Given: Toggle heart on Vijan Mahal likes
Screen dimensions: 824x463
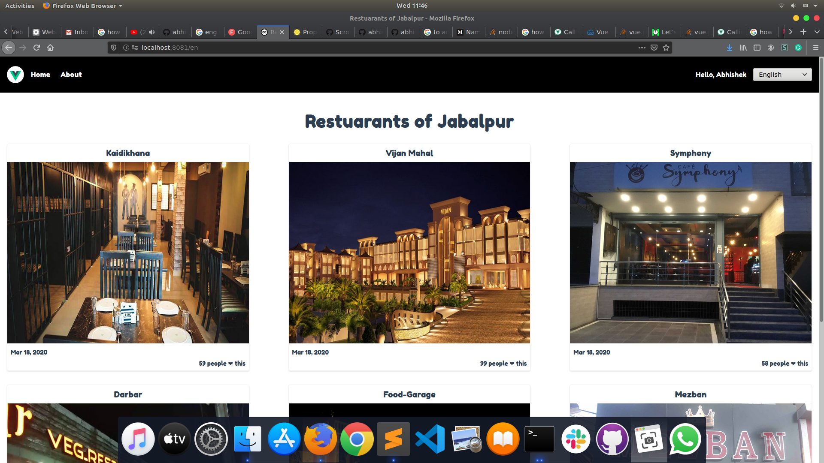Looking at the screenshot, I should point(512,364).
